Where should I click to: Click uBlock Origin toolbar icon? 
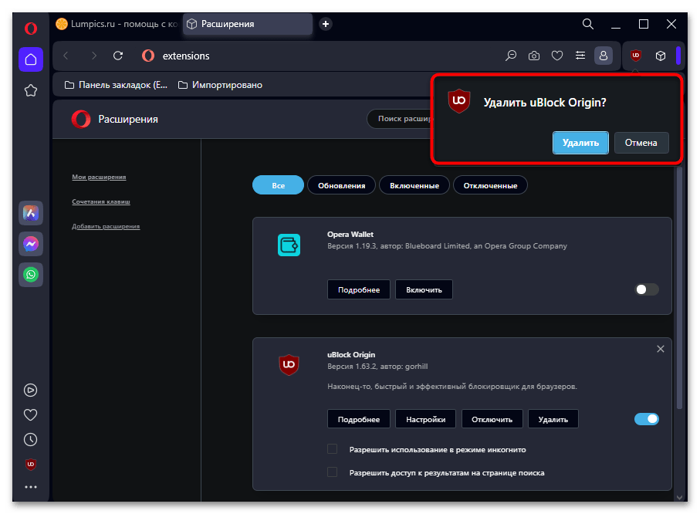click(x=636, y=56)
